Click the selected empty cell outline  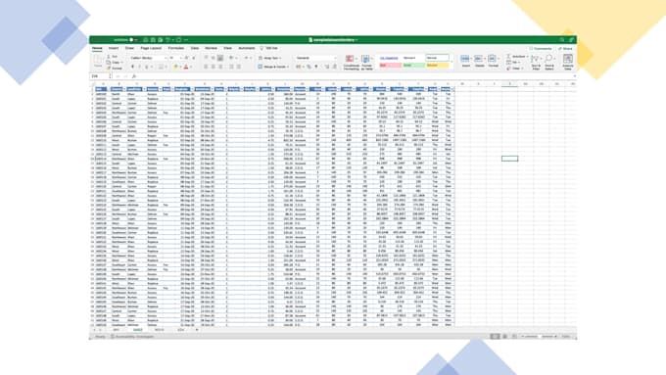(x=509, y=159)
